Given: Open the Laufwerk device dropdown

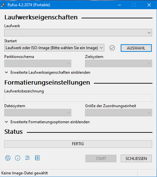Looking at the screenshot, I should click(x=78, y=33).
